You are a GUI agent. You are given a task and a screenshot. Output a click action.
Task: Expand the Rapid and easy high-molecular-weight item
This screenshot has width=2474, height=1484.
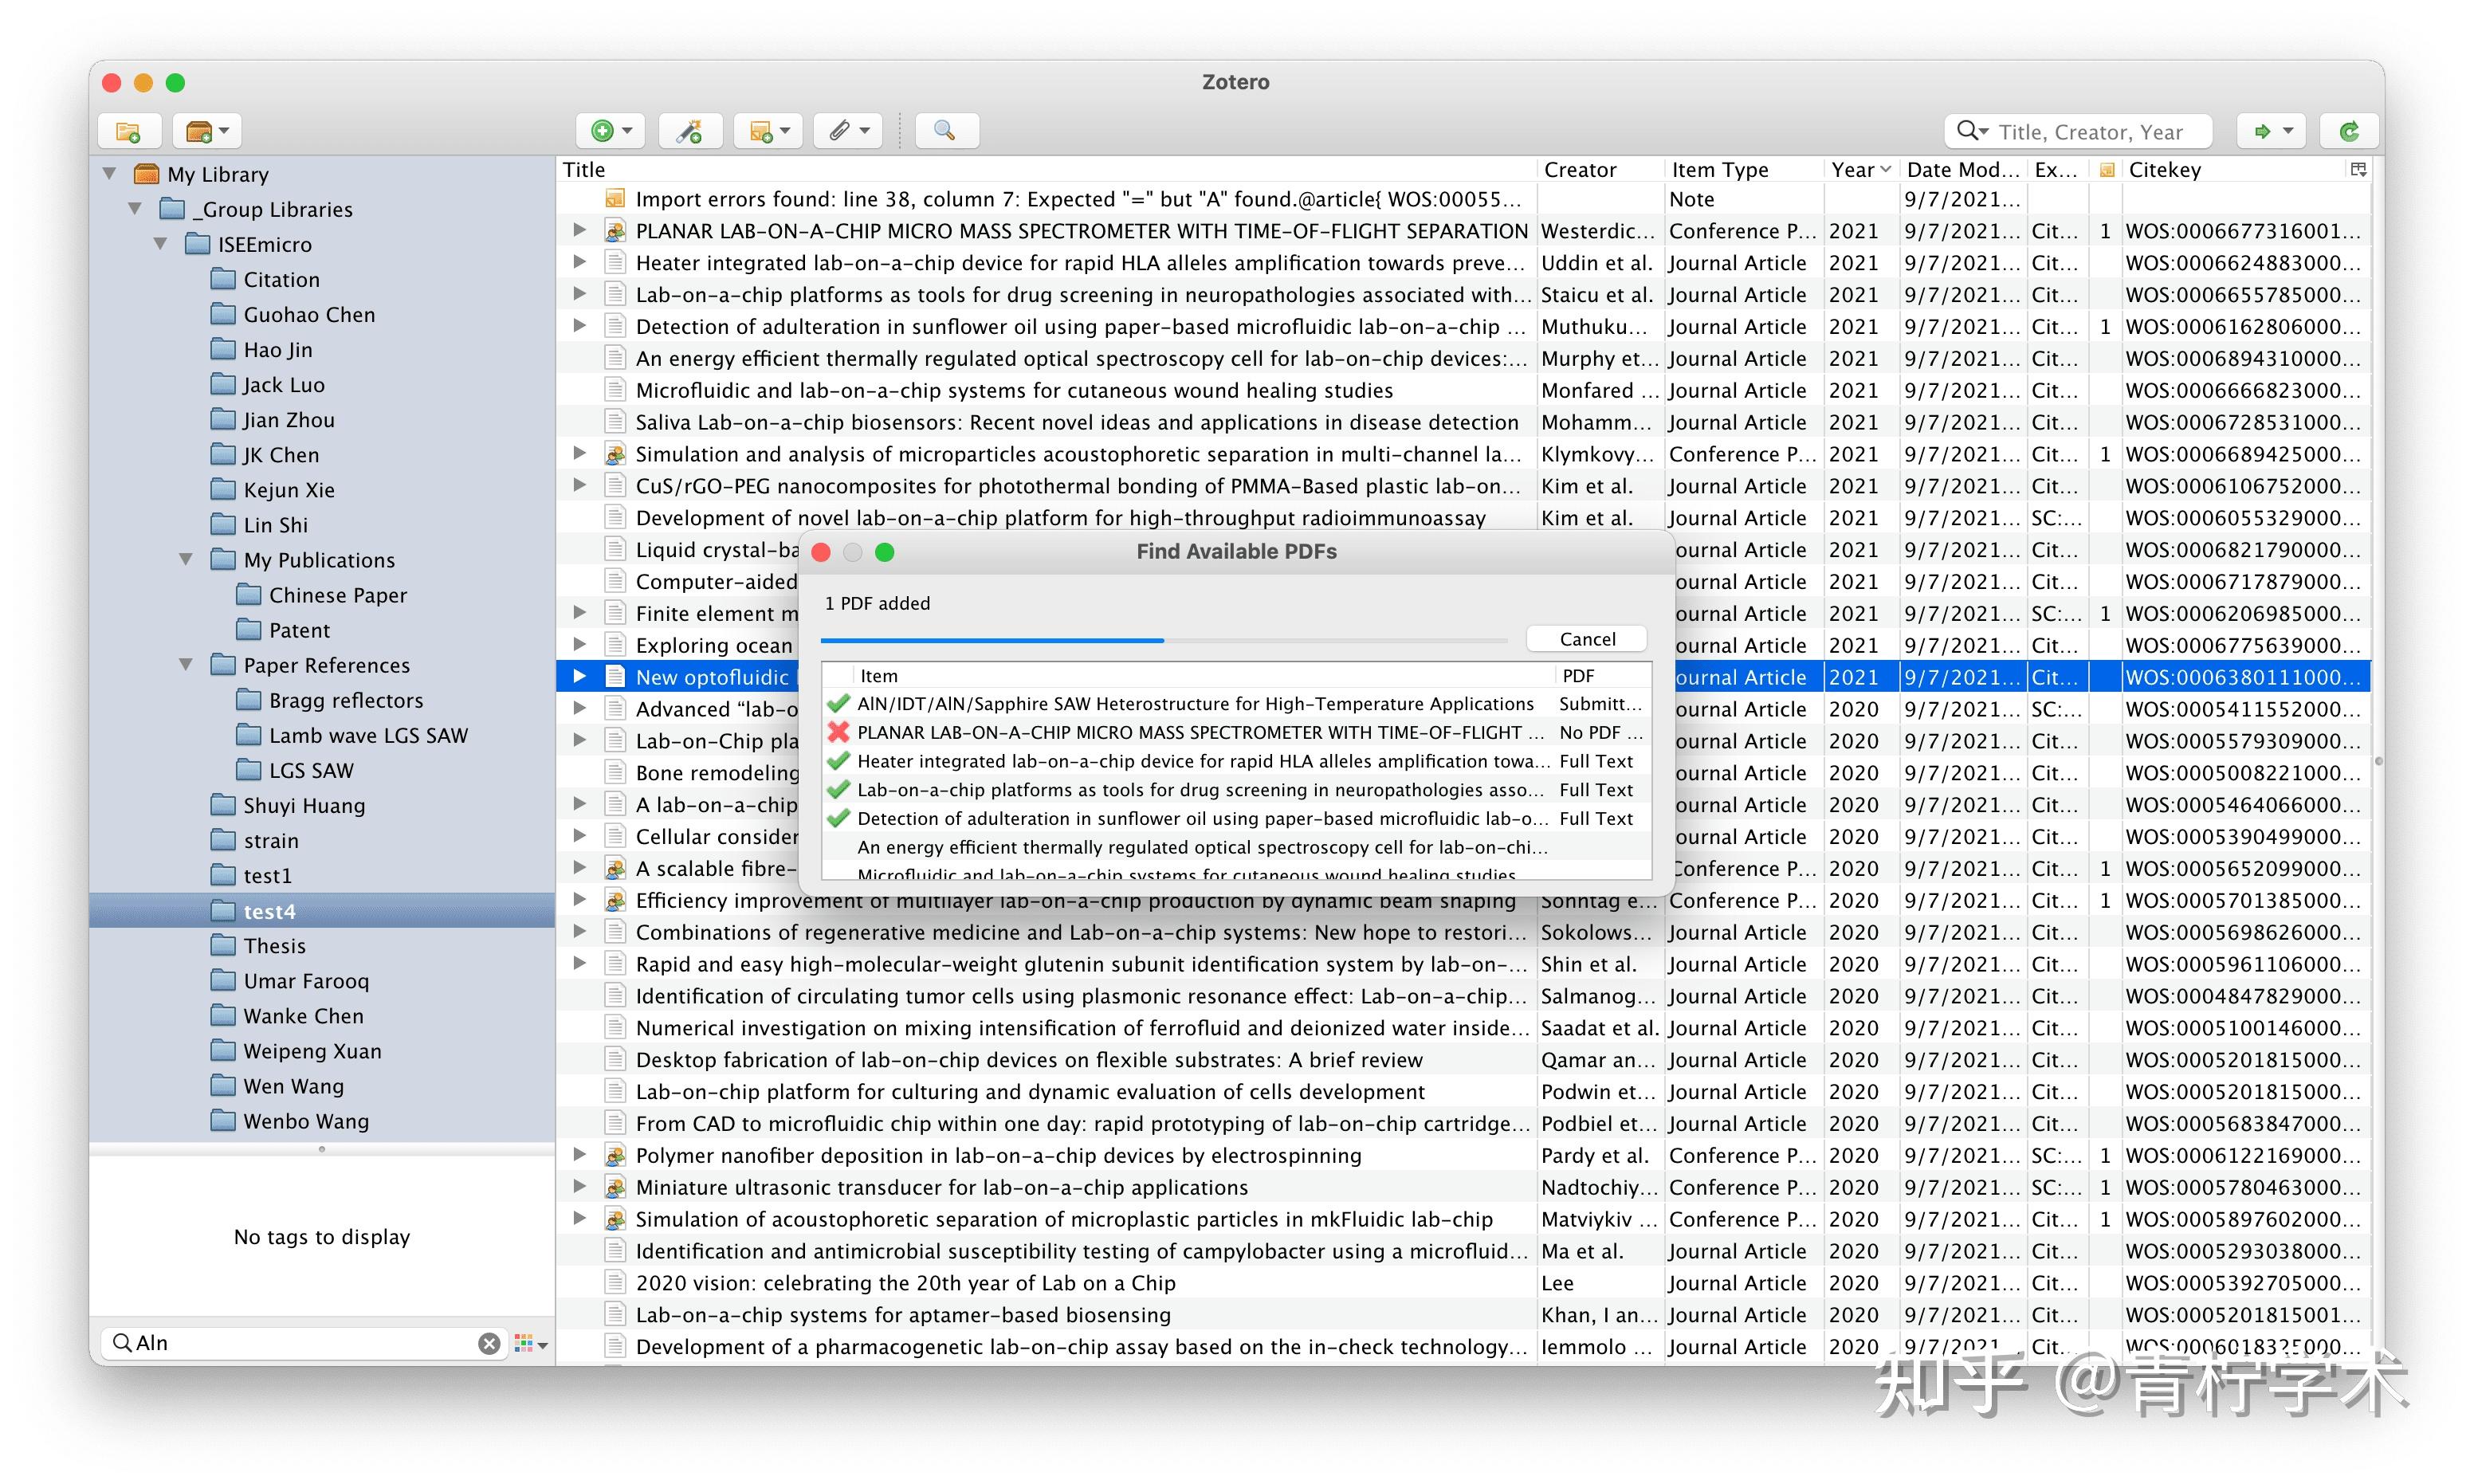579,964
